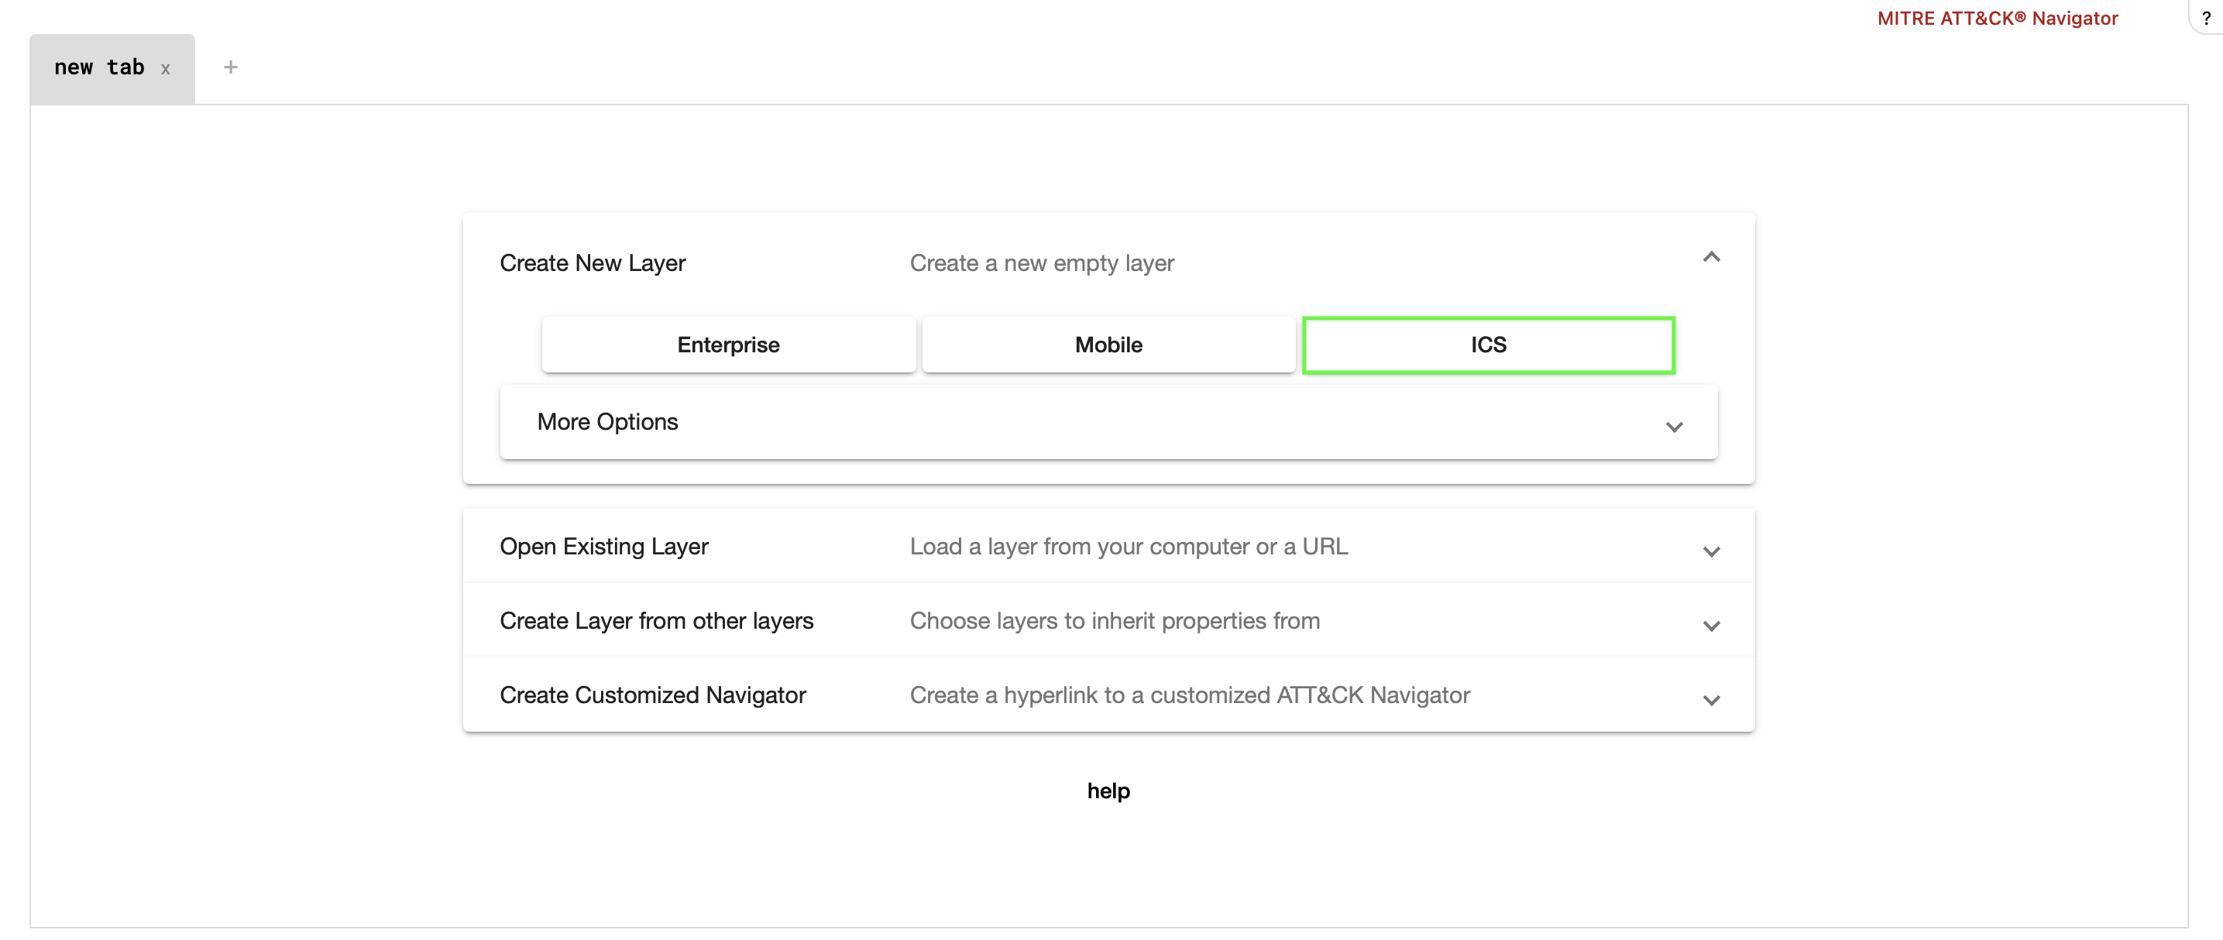Select the 'new tab' tab label
Screen dimensions: 2223x940
[99, 67]
